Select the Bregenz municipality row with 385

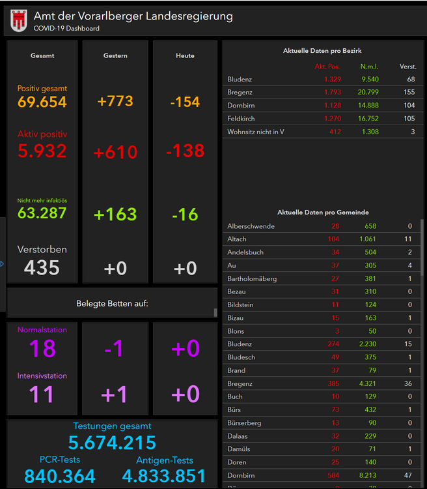coord(322,383)
